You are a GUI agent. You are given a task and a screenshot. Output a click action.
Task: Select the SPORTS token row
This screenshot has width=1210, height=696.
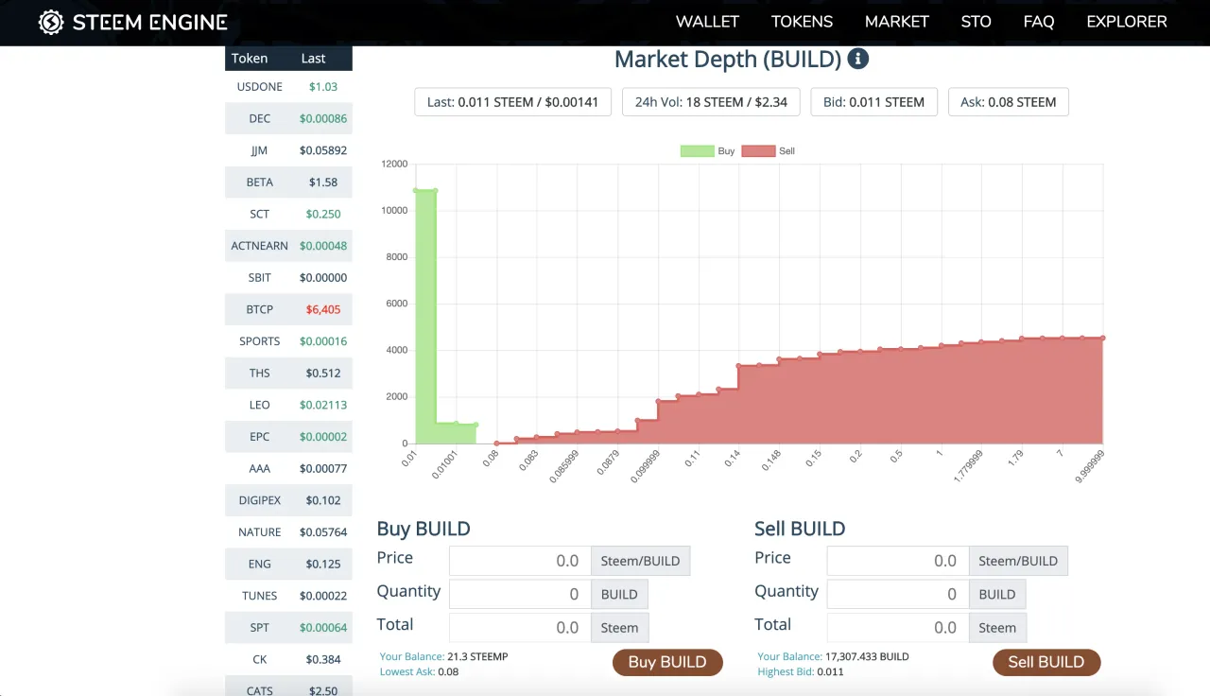(288, 341)
